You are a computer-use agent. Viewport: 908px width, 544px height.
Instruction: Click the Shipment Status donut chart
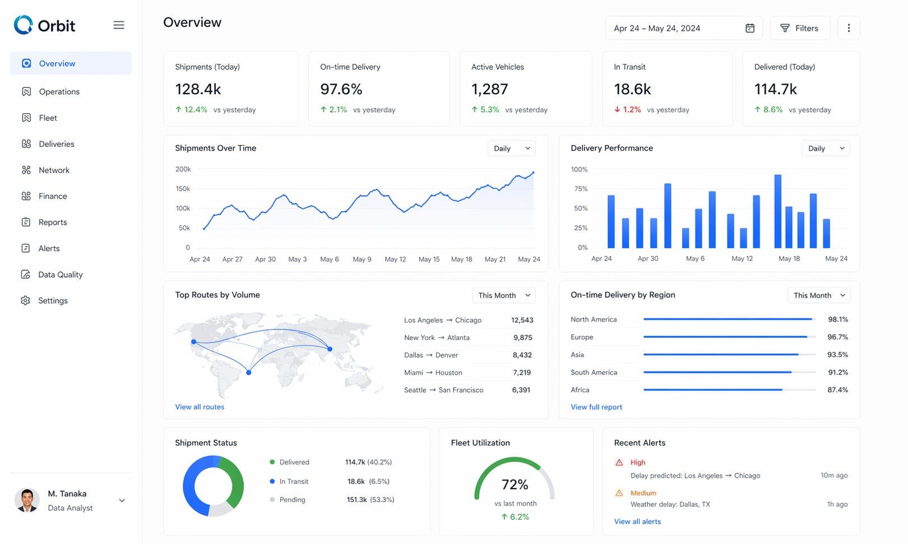coord(213,486)
